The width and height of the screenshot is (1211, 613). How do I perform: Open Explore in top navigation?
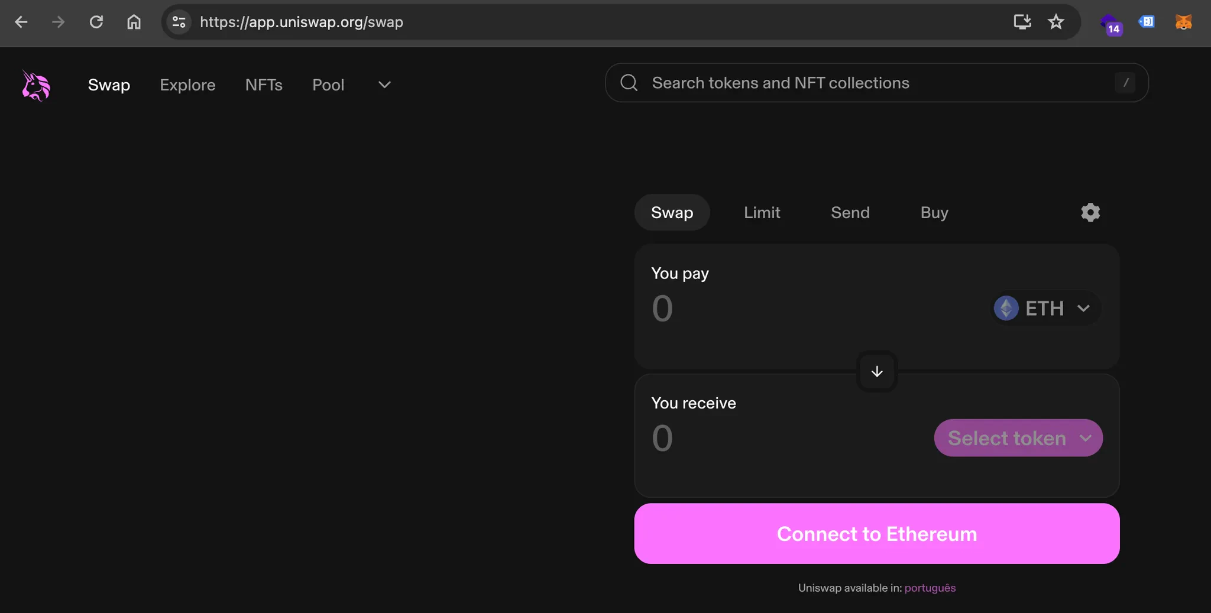point(187,85)
